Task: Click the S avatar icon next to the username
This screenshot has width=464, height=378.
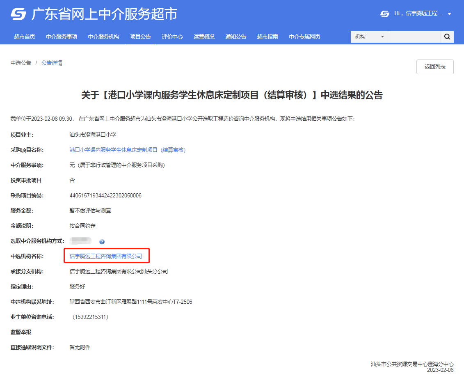Action: pos(384,14)
